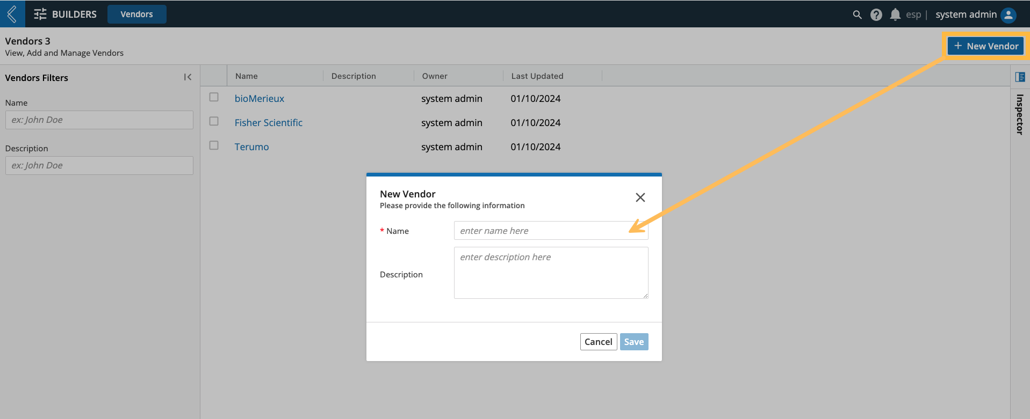Open the Builders menu sliders icon
This screenshot has height=419, width=1030.
tap(40, 14)
